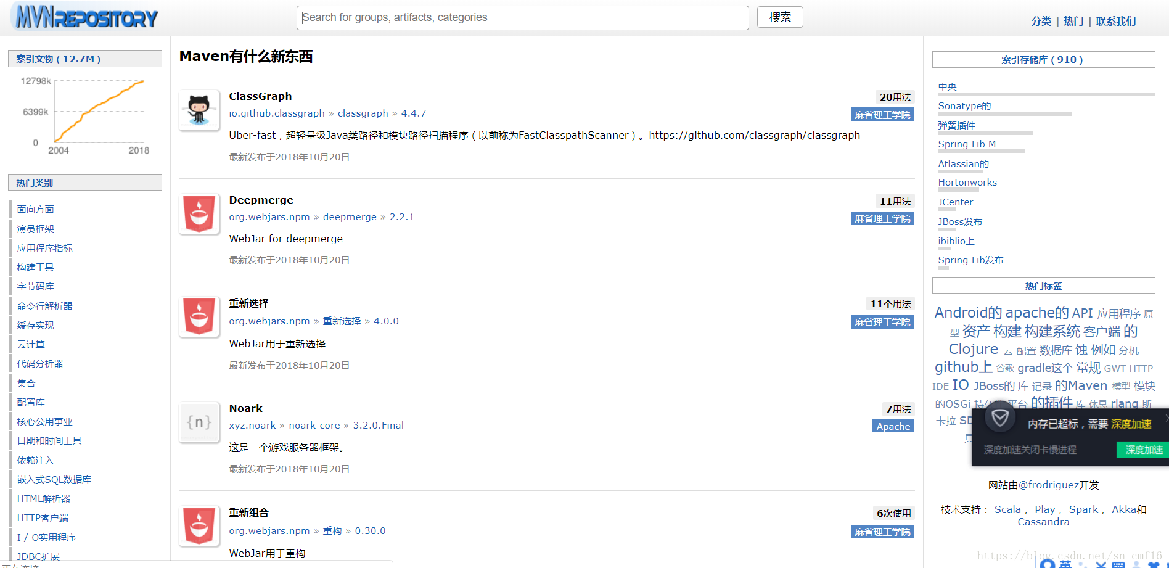Open the ClassGraph octocat icon

click(x=199, y=110)
